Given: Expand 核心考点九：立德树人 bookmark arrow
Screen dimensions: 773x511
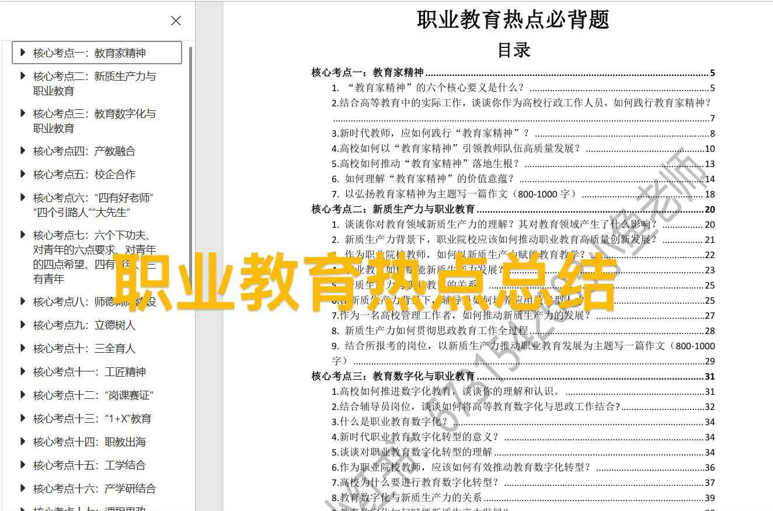Looking at the screenshot, I should tap(23, 325).
